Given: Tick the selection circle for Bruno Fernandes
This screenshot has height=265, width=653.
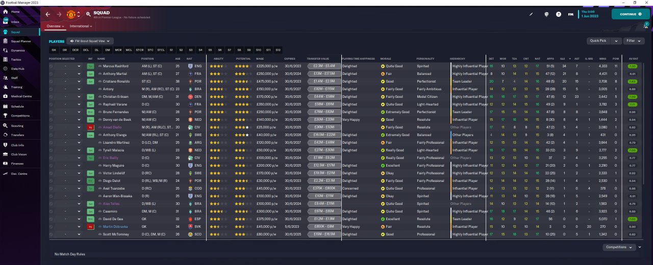Looking at the screenshot, I should (51, 112).
